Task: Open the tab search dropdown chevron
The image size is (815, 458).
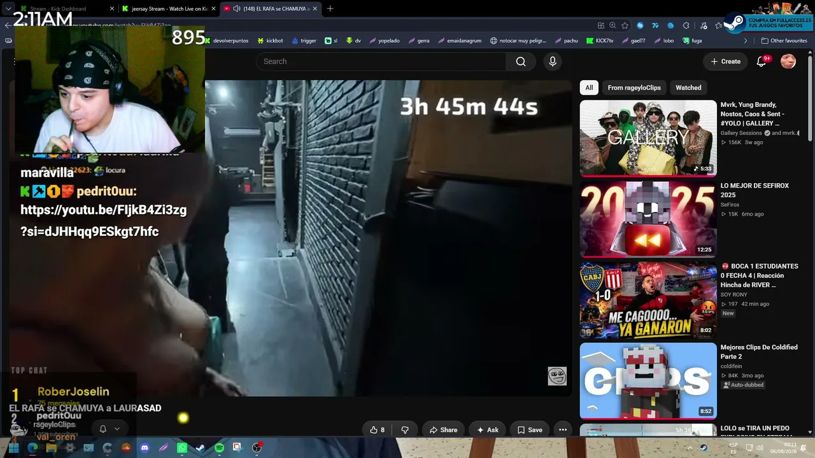Action: (x=8, y=9)
